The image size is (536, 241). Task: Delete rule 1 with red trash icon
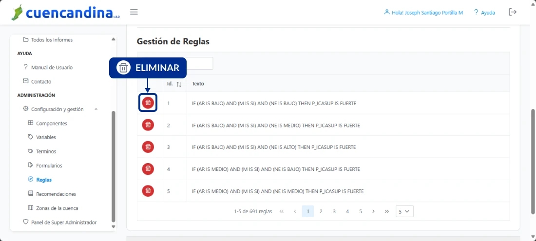click(x=148, y=103)
